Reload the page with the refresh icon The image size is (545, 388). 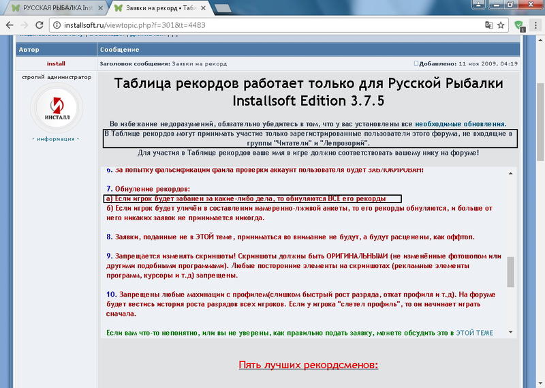[x=40, y=25]
